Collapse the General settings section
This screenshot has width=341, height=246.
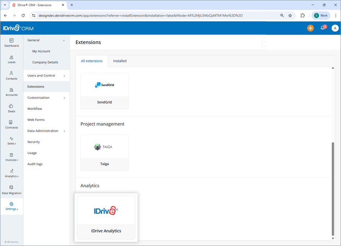tap(33, 40)
